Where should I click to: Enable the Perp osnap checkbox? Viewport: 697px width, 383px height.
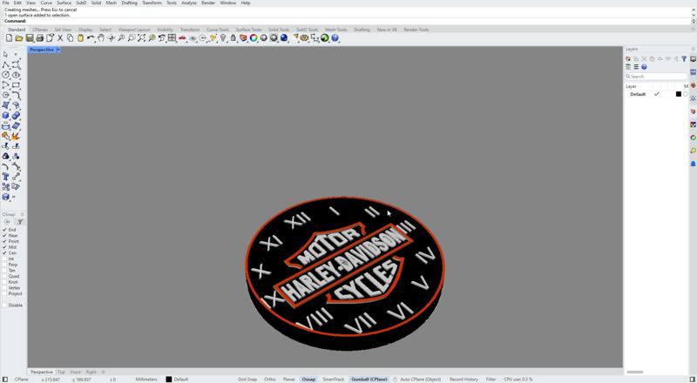(x=4, y=265)
